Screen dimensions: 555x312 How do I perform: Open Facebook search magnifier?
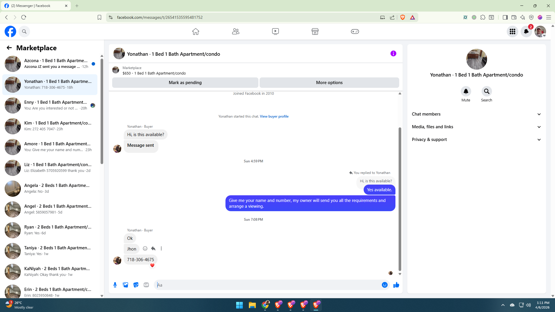(24, 31)
